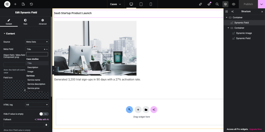Click the pink AI sparkle button
This screenshot has height=132, width=265.
pyautogui.click(x=154, y=110)
